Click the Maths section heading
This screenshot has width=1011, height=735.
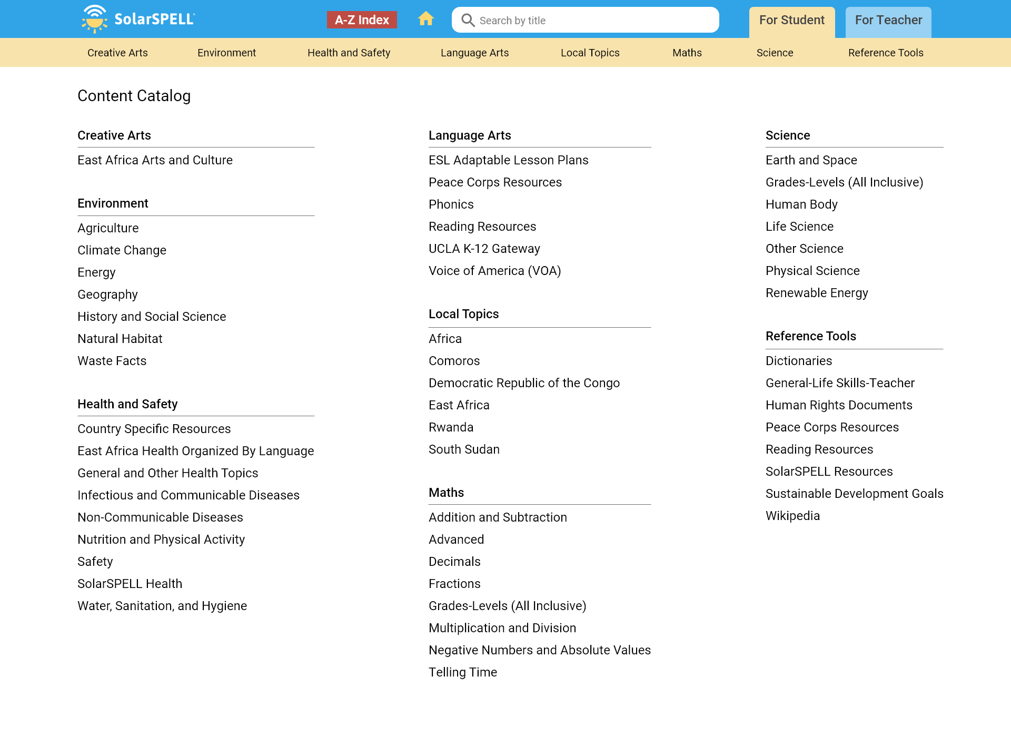[446, 493]
